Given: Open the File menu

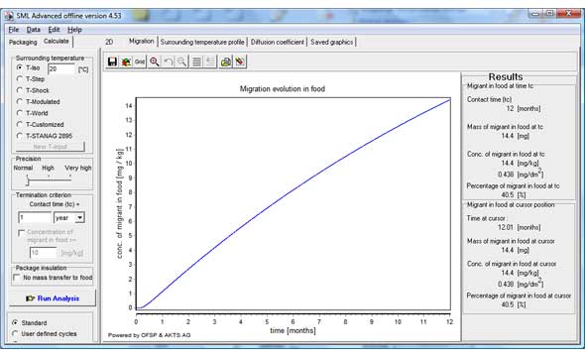Looking at the screenshot, I should coord(14,30).
